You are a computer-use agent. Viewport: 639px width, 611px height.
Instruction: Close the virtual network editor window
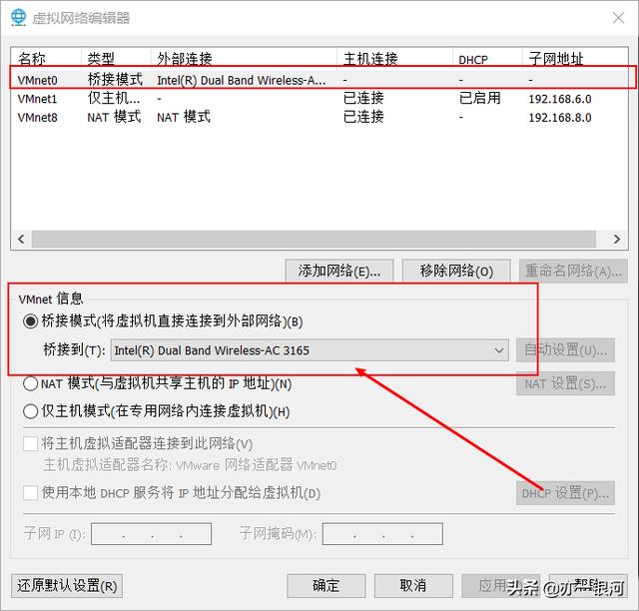[x=618, y=18]
